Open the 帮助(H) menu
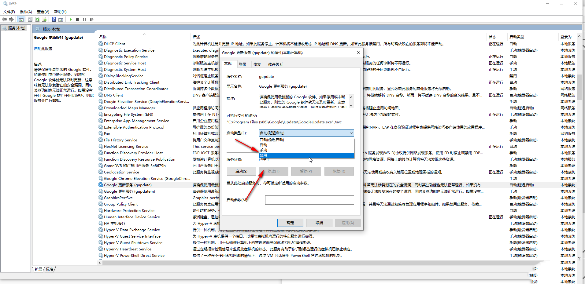This screenshot has height=284, width=585. pyautogui.click(x=60, y=12)
